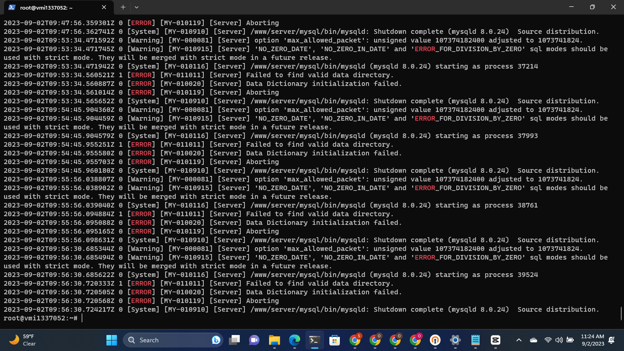Open Task View from the taskbar
The width and height of the screenshot is (624, 351).
pos(234,340)
